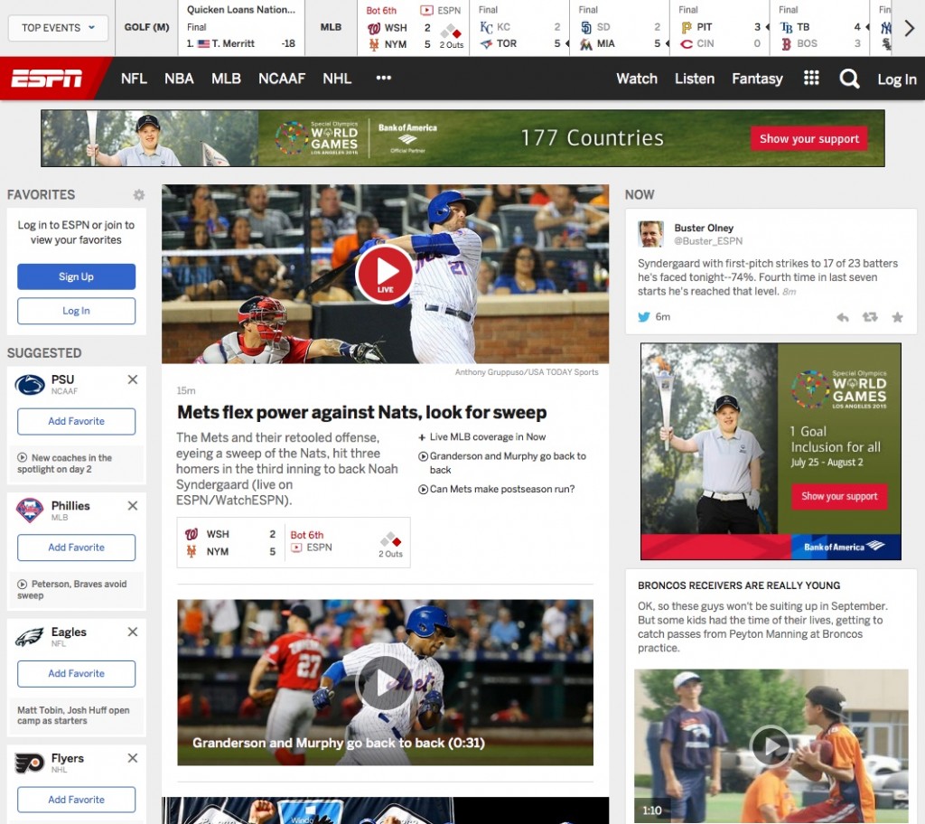Open the NHL menu
Viewport: 925px width, 824px height.
coord(337,79)
